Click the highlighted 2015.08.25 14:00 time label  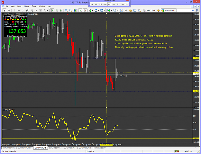(106, 145)
